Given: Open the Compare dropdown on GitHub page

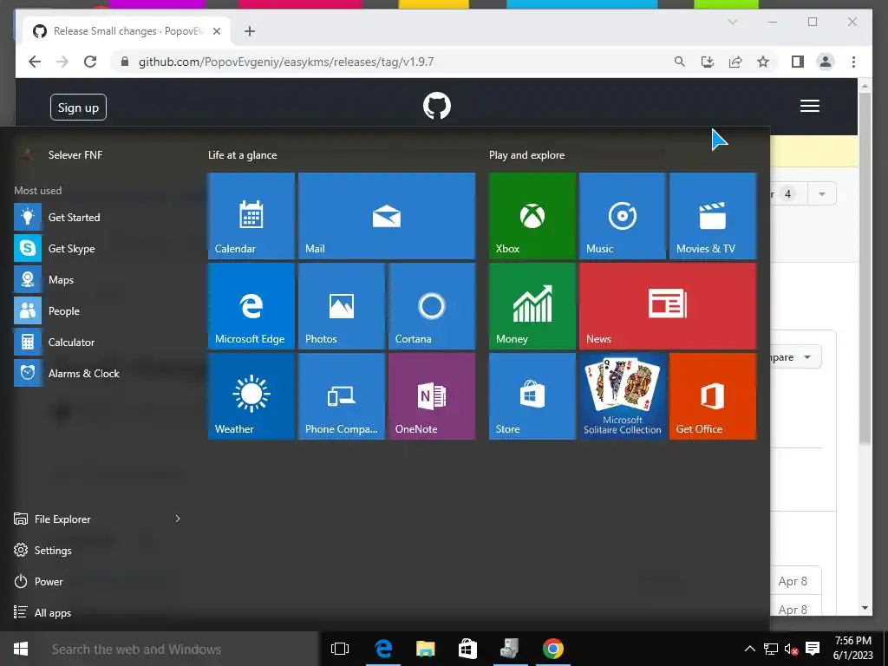Looking at the screenshot, I should point(794,357).
